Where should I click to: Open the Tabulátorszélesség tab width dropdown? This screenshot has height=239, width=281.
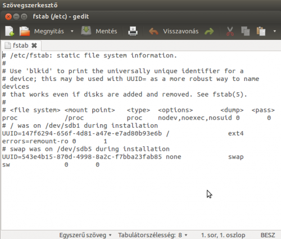[x=153, y=235]
